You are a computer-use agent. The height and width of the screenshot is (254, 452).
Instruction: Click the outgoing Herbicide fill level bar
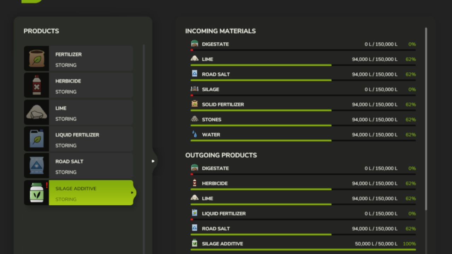tap(303, 189)
